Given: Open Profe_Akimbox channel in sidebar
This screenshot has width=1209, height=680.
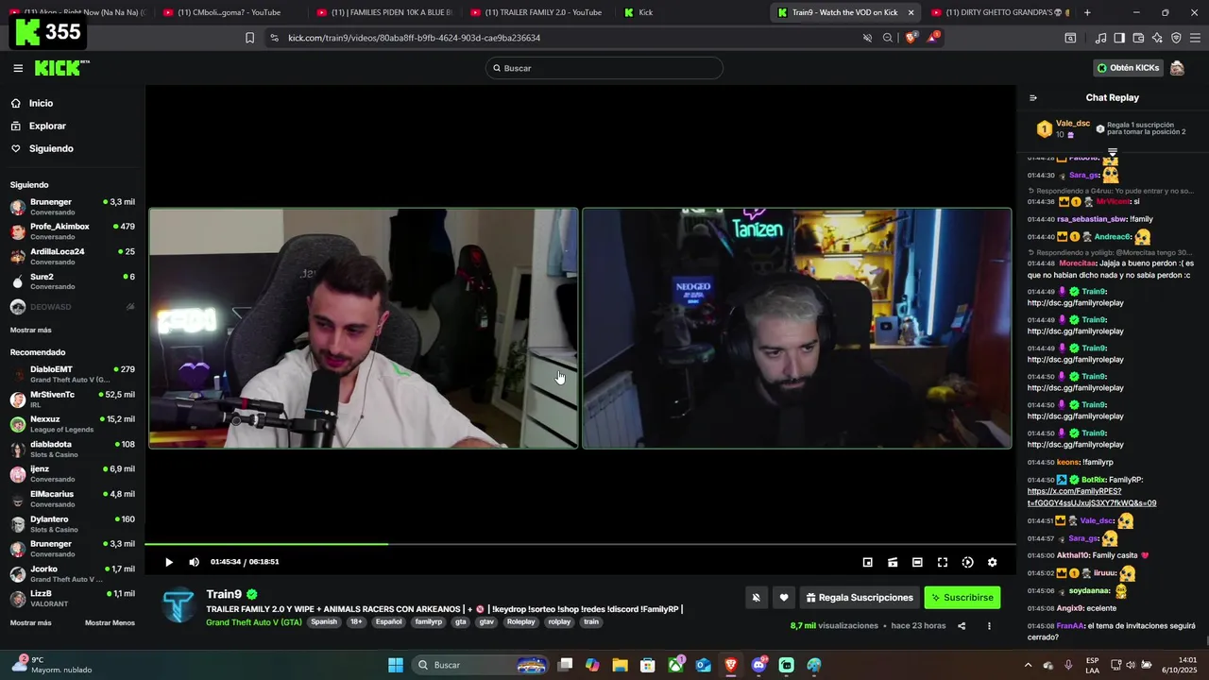Looking at the screenshot, I should (73, 231).
